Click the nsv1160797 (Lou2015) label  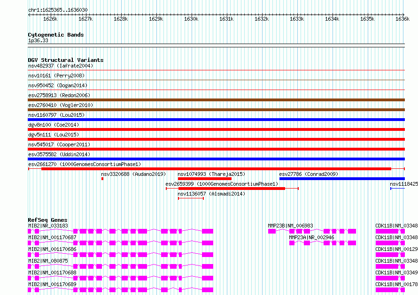56,115
